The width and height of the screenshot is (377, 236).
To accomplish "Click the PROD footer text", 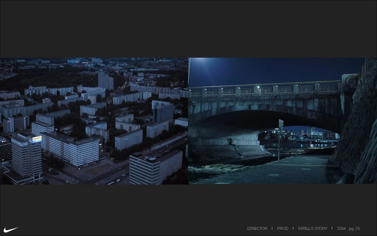I will click(x=282, y=228).
